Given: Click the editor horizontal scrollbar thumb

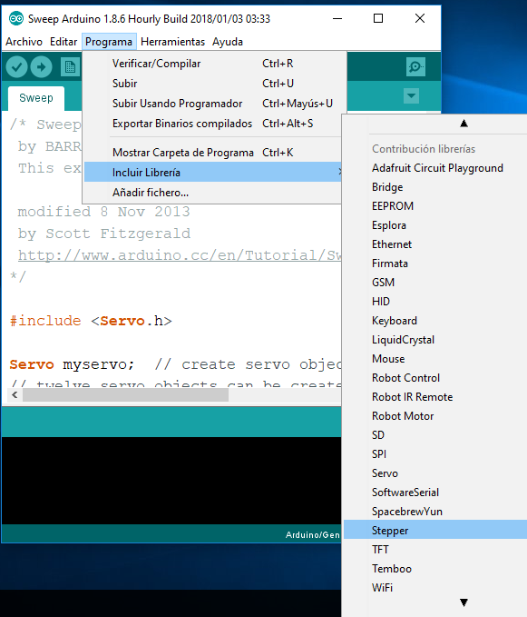Looking at the screenshot, I should click(x=126, y=395).
